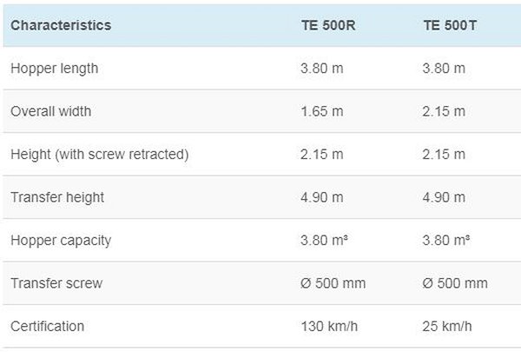This screenshot has height=352, width=521.
Task: Click the Transfer screw row label
Action: click(x=56, y=283)
